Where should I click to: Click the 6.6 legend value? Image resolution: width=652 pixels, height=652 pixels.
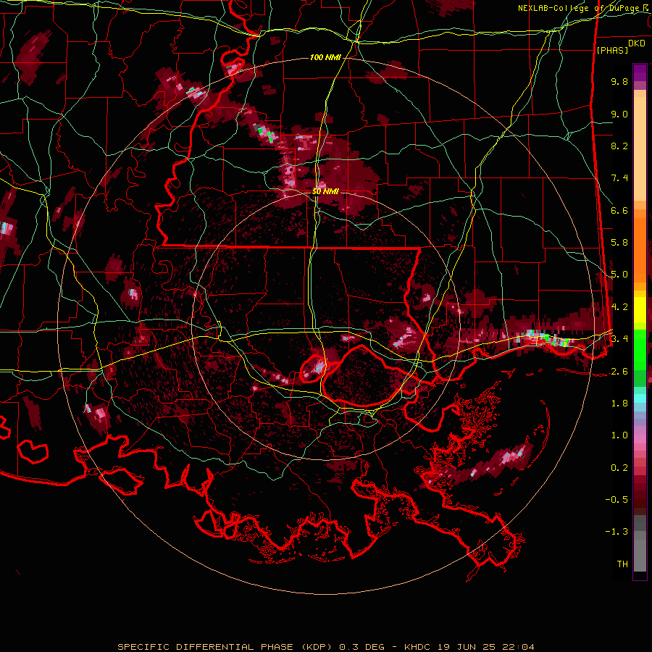[619, 210]
